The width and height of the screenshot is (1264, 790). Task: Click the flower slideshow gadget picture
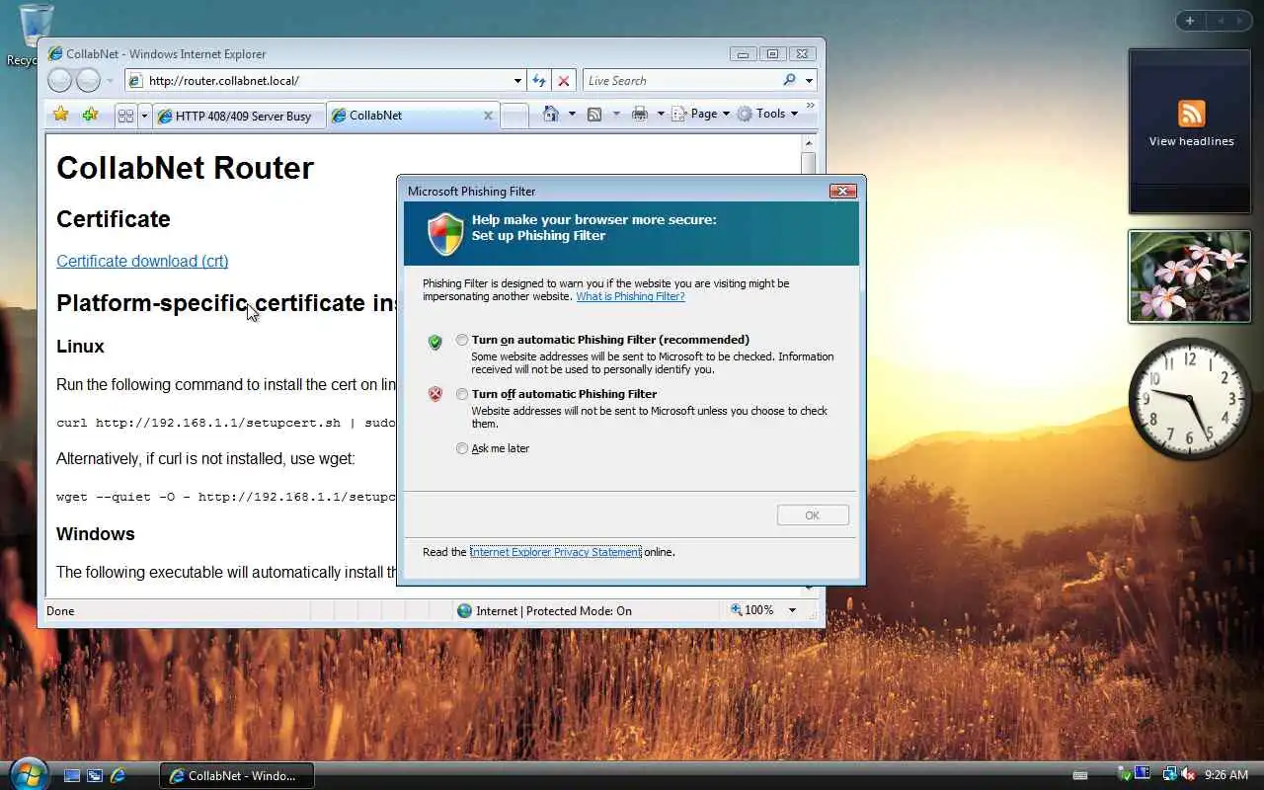(x=1190, y=276)
